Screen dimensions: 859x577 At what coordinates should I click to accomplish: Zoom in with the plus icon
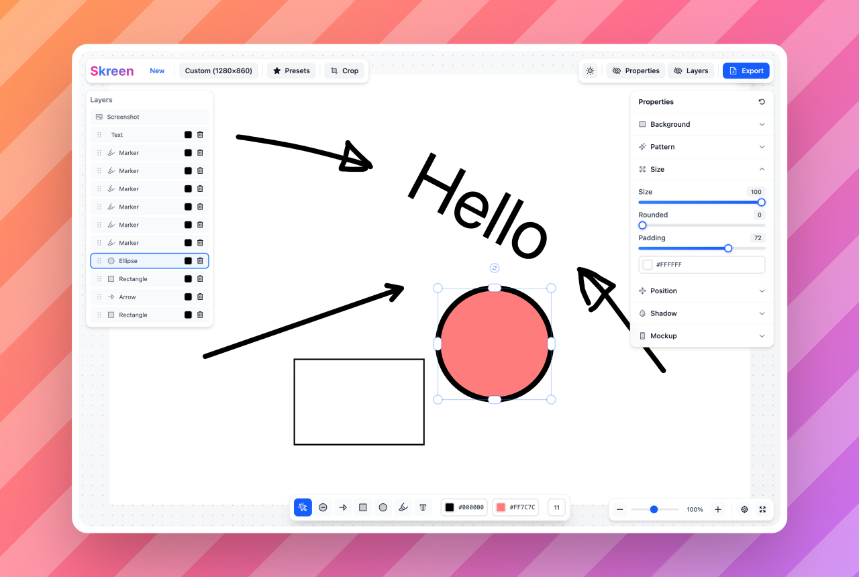point(718,509)
